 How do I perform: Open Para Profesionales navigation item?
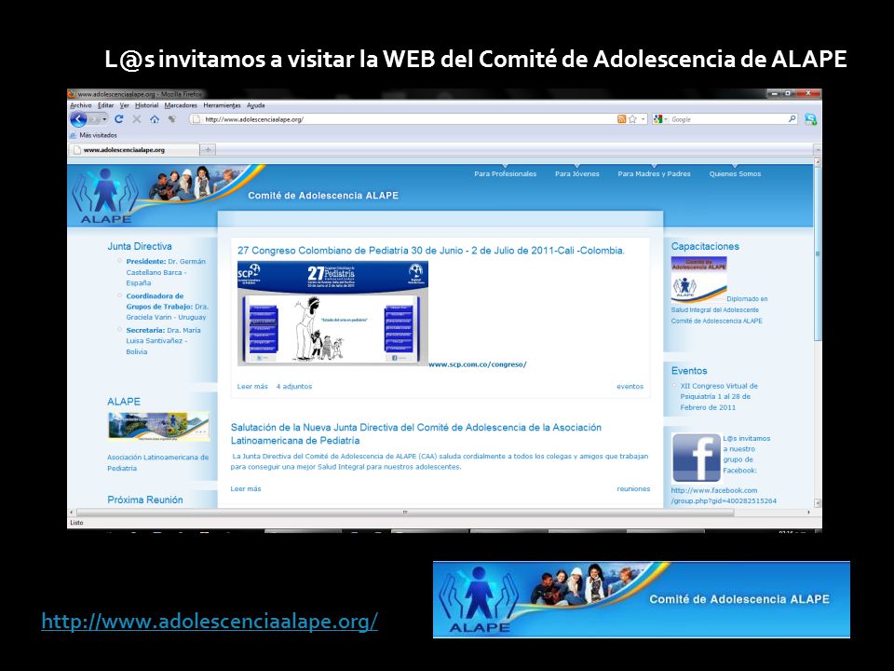click(x=505, y=174)
